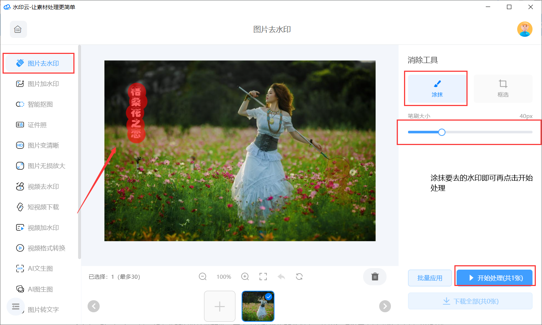Select 图片去水印 in sidebar
This screenshot has width=542, height=325.
38,63
